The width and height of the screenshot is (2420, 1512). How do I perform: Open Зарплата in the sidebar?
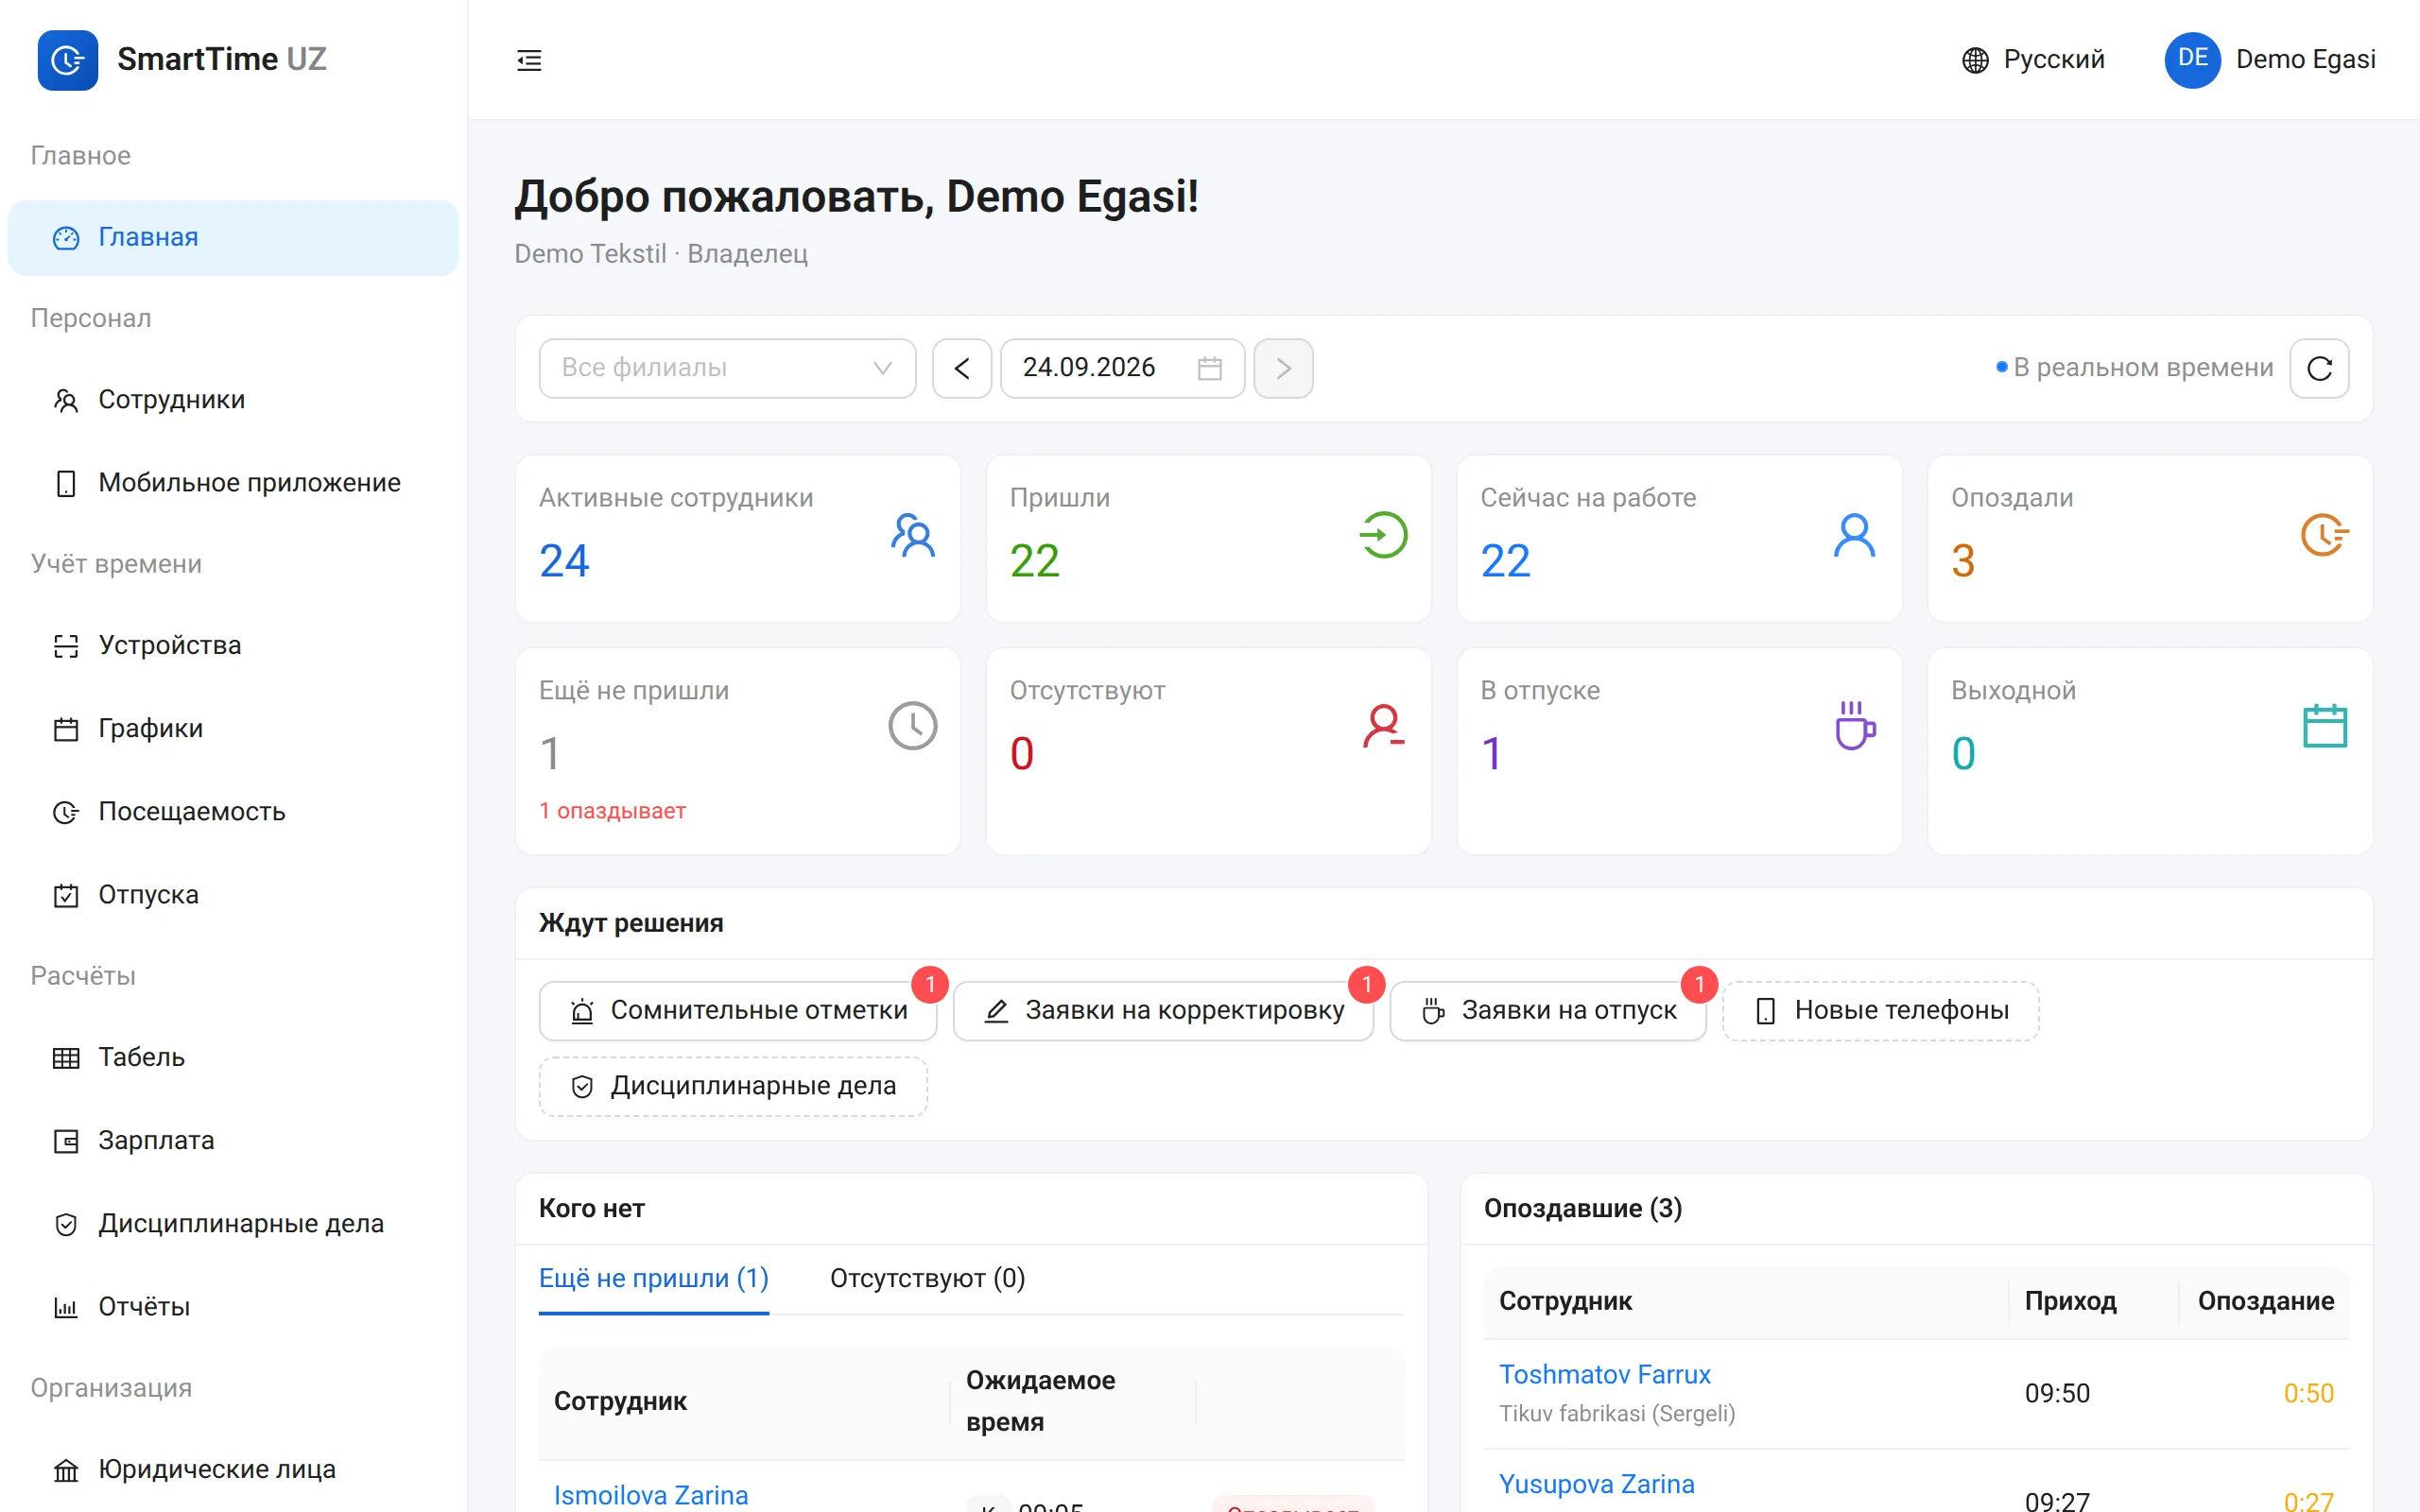(233, 1141)
